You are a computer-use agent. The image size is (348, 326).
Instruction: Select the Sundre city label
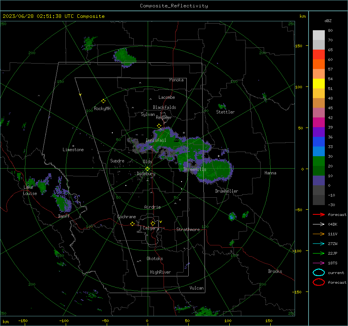pyautogui.click(x=117, y=160)
